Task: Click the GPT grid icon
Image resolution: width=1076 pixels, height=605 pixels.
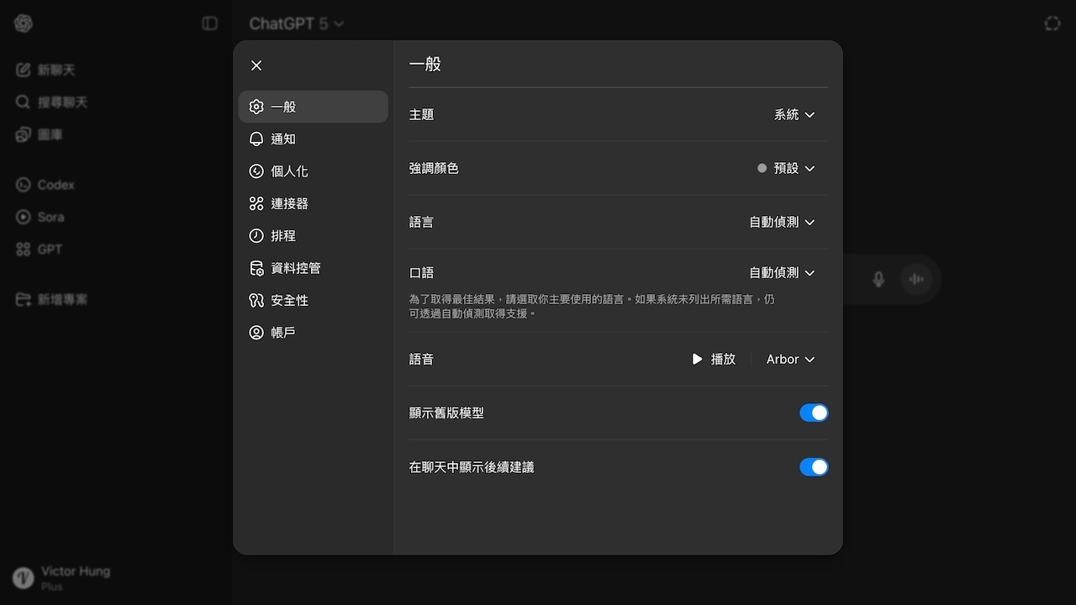Action: point(24,249)
